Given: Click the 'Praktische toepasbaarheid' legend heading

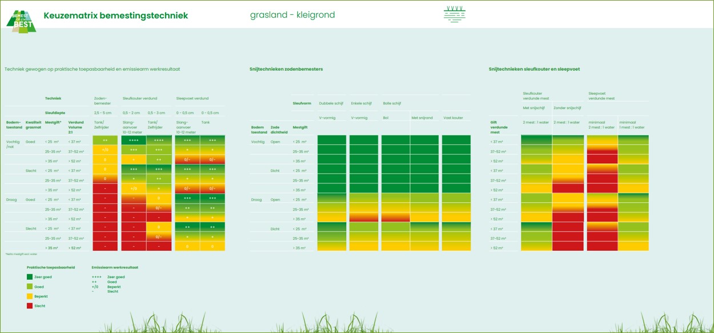Looking at the screenshot, I should tap(51, 267).
